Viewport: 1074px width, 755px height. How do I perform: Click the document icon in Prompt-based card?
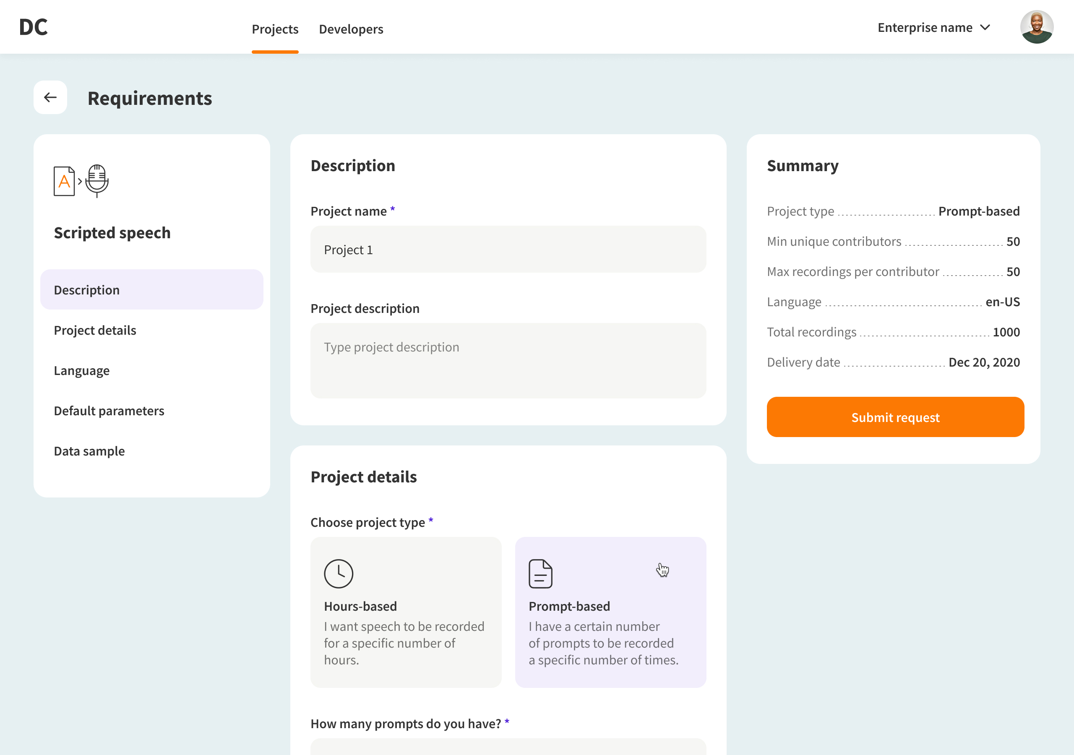coord(540,573)
